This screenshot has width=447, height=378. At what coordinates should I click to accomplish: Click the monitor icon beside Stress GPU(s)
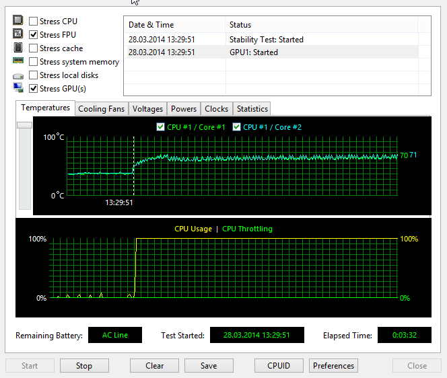coord(18,87)
